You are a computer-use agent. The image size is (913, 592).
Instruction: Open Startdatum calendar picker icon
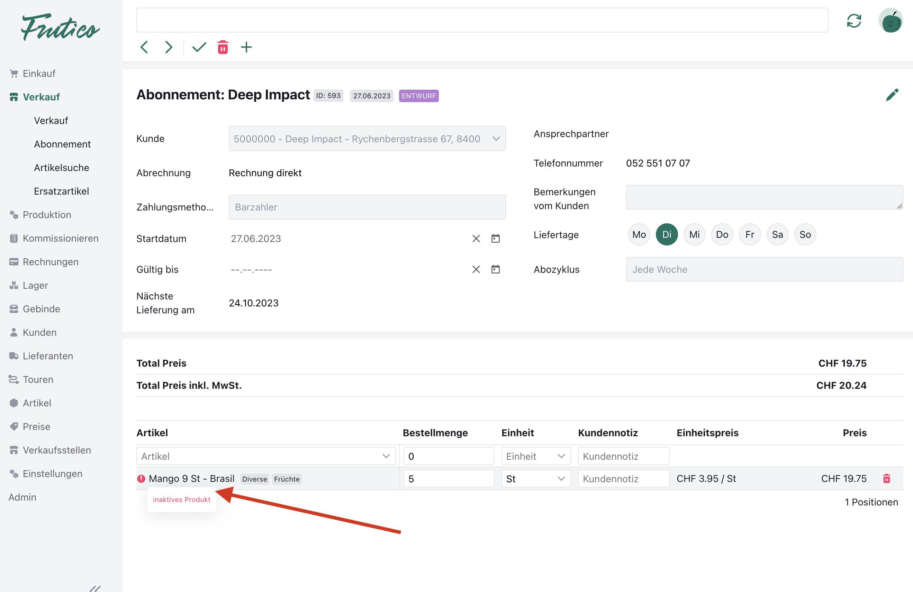[495, 239]
